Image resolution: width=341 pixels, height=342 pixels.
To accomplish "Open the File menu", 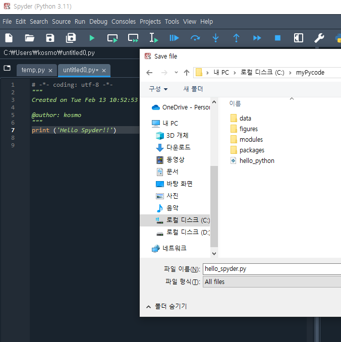I will (7, 22).
